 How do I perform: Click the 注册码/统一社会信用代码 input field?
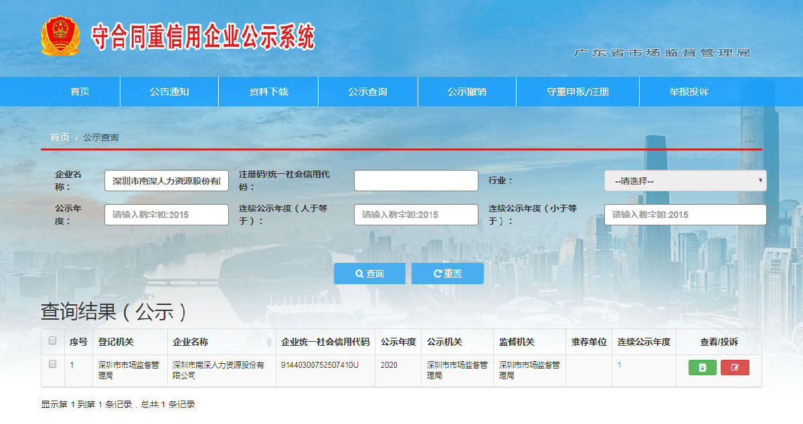pos(416,180)
